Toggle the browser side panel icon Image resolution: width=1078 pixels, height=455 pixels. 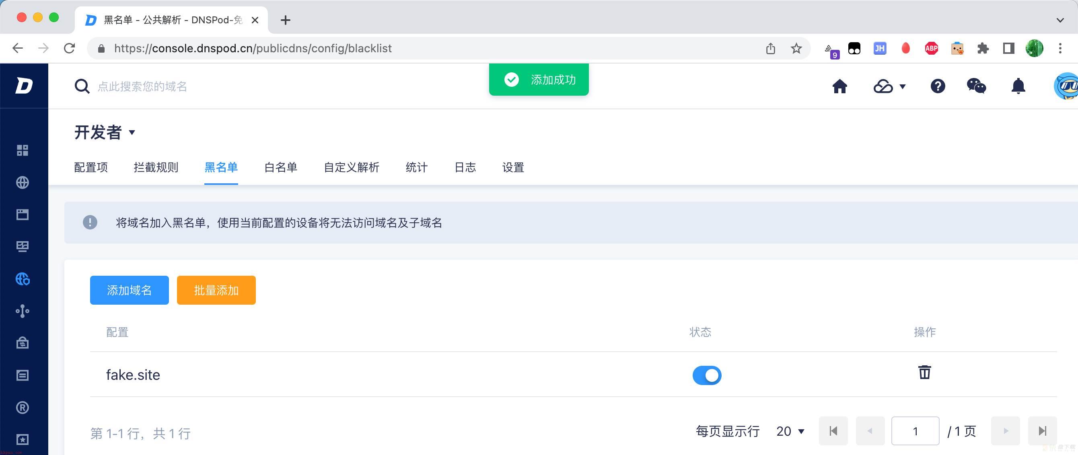[1008, 48]
